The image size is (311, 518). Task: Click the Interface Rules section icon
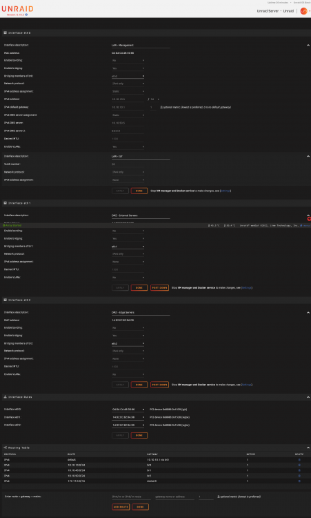tap(6, 396)
